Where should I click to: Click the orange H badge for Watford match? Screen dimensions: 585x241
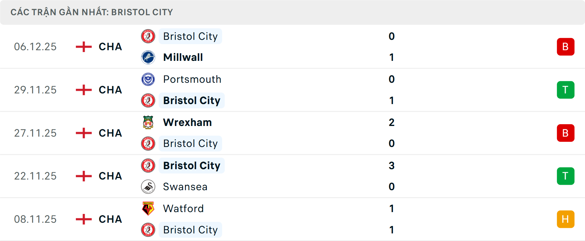pyautogui.click(x=565, y=219)
